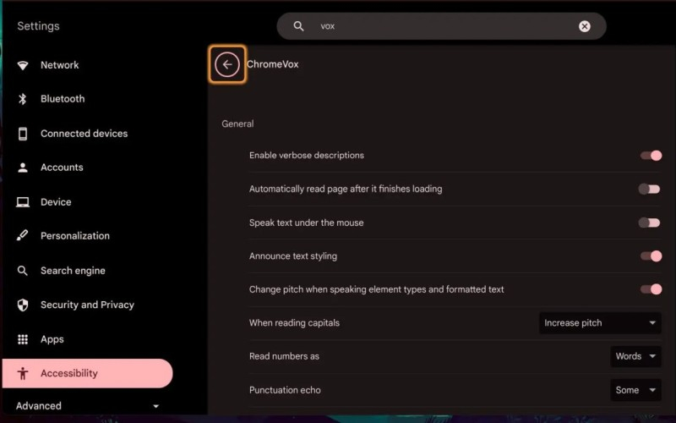The image size is (676, 423).
Task: Click the Bluetooth icon in sidebar
Action: pos(23,99)
